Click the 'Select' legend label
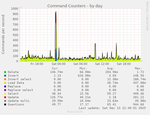 [13, 94]
